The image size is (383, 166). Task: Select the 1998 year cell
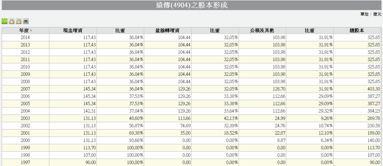25,155
